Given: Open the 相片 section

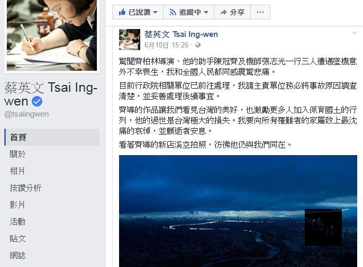Looking at the screenshot, I should [x=17, y=171].
